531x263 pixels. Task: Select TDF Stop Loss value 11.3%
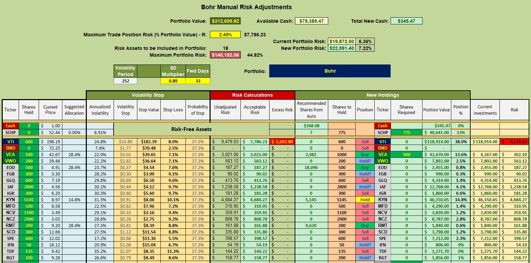coord(173,251)
